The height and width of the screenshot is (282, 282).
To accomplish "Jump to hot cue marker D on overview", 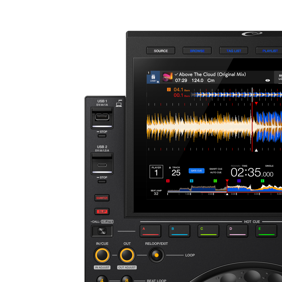I will 239,181.
